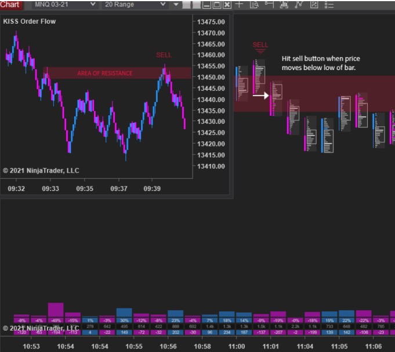Open the Indicators bar-chart icon

(284, 5)
